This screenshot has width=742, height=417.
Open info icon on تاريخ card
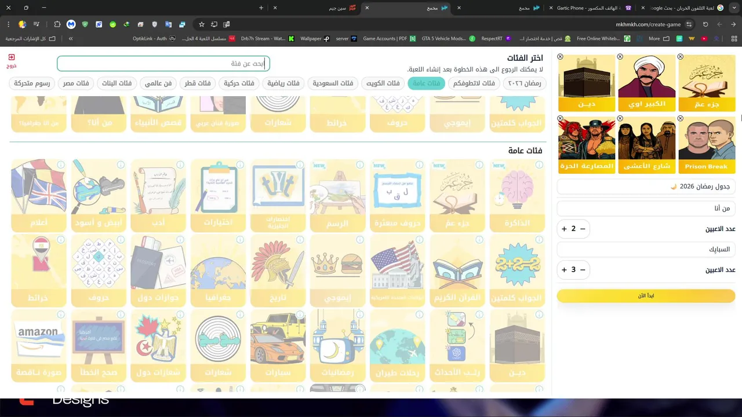(x=300, y=240)
